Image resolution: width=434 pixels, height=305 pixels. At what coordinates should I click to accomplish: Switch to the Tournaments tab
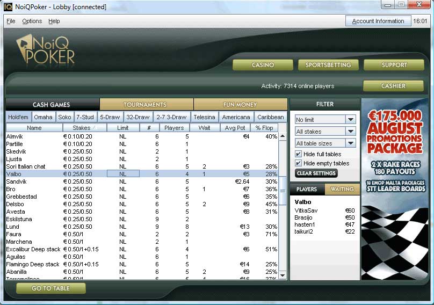point(147,104)
